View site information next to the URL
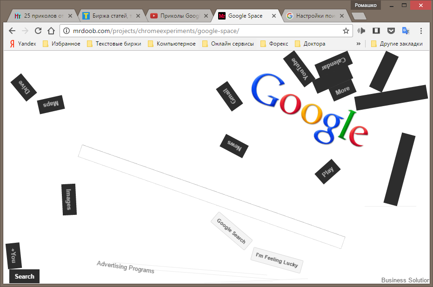Viewport: 433px width, 287px height. tap(67, 31)
